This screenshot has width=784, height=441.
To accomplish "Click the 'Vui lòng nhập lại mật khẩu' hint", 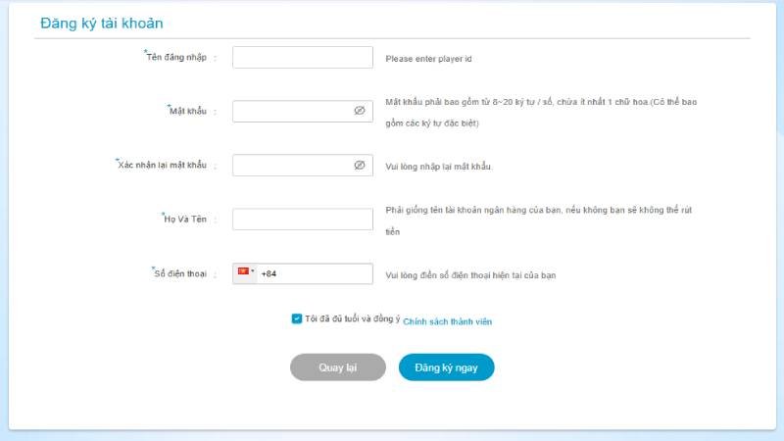I will [438, 167].
